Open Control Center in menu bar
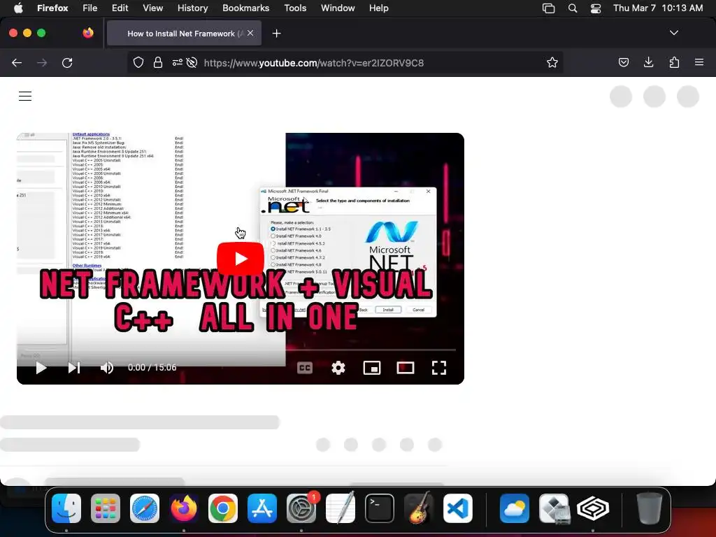Image resolution: width=716 pixels, height=537 pixels. 596,8
